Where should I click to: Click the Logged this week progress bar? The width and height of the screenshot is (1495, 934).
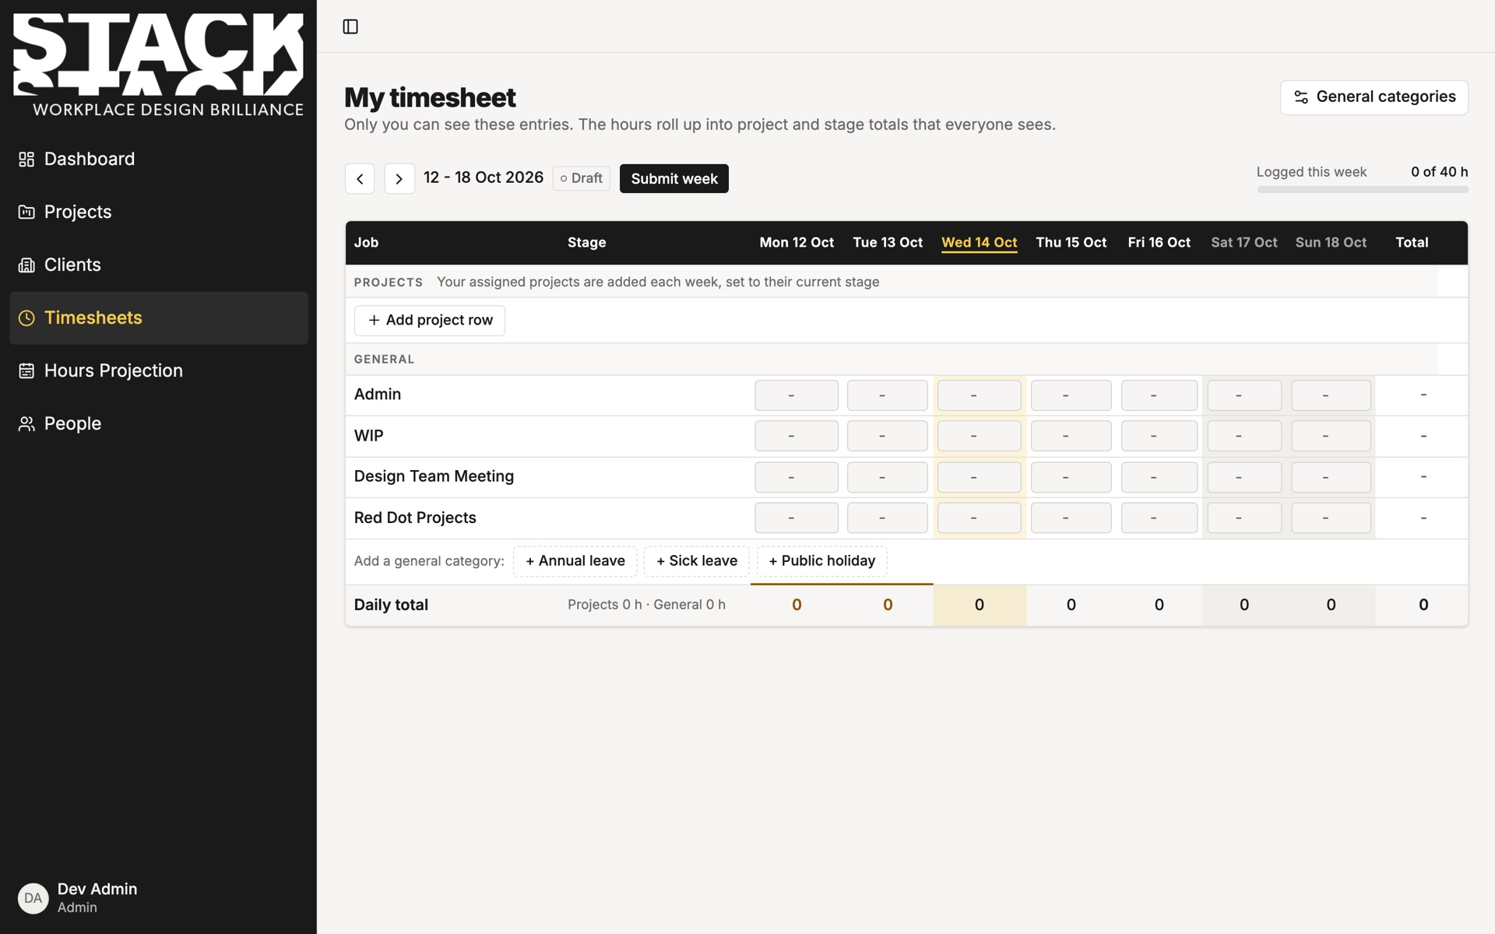1363,189
